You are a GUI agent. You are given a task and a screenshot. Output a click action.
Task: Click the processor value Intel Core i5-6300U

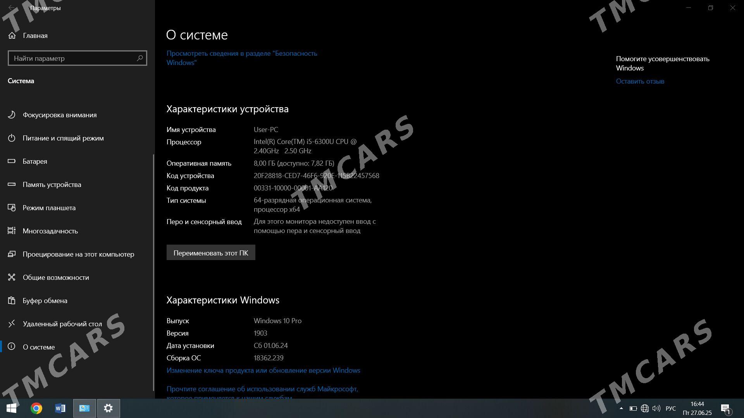click(x=305, y=146)
